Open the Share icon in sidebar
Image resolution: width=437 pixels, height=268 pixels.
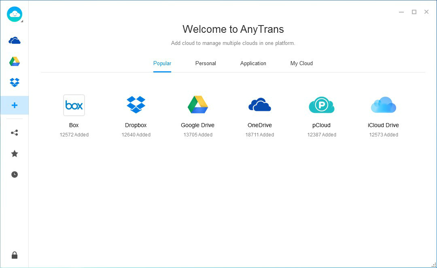(x=15, y=133)
